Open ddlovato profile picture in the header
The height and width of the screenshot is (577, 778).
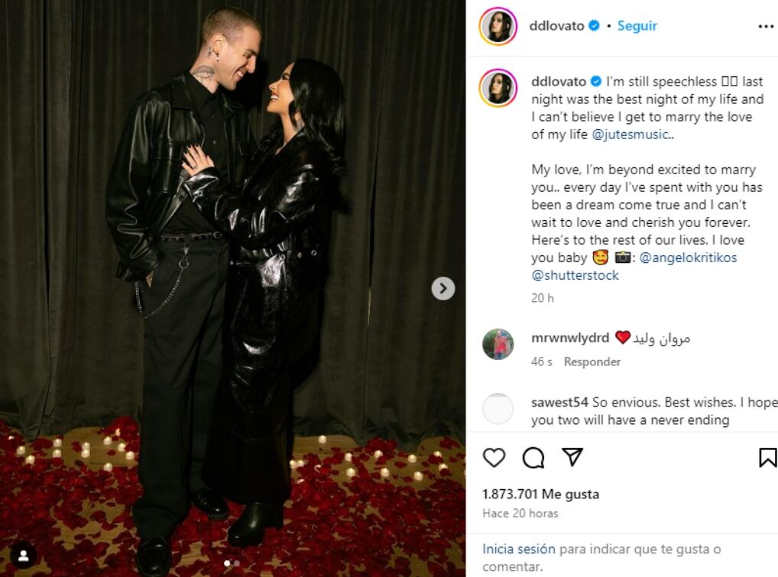click(x=498, y=26)
